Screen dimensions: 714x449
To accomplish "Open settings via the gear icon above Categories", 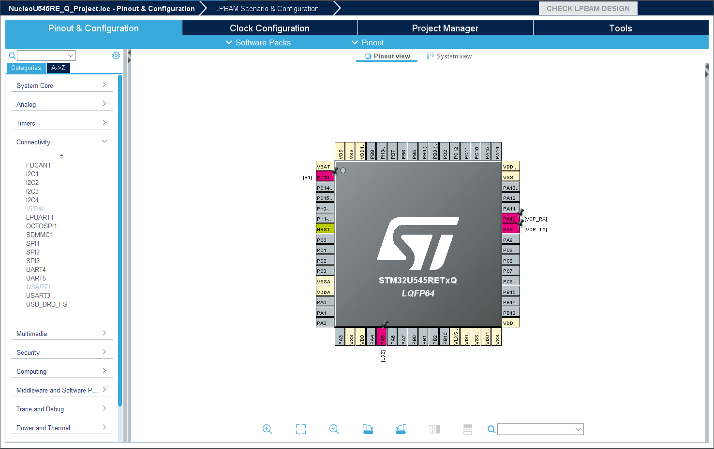I will pyautogui.click(x=116, y=56).
